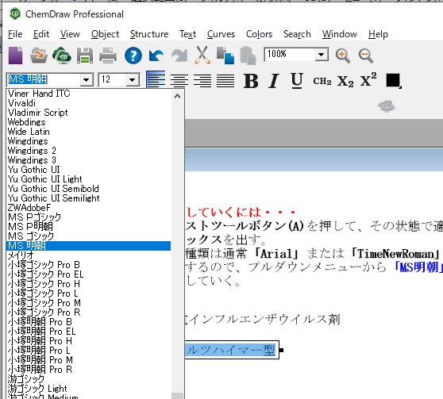Select Wide Latin font
443x399 pixels.
coord(89,132)
